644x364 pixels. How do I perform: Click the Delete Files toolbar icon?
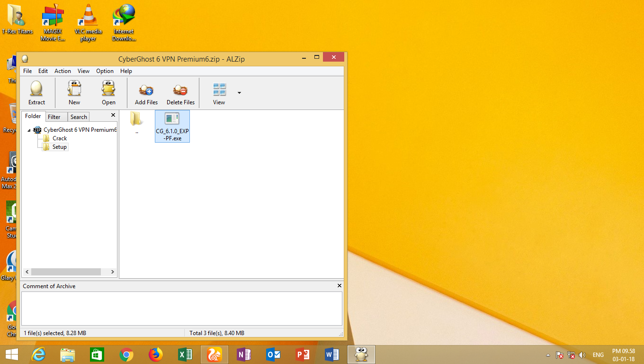pos(180,90)
